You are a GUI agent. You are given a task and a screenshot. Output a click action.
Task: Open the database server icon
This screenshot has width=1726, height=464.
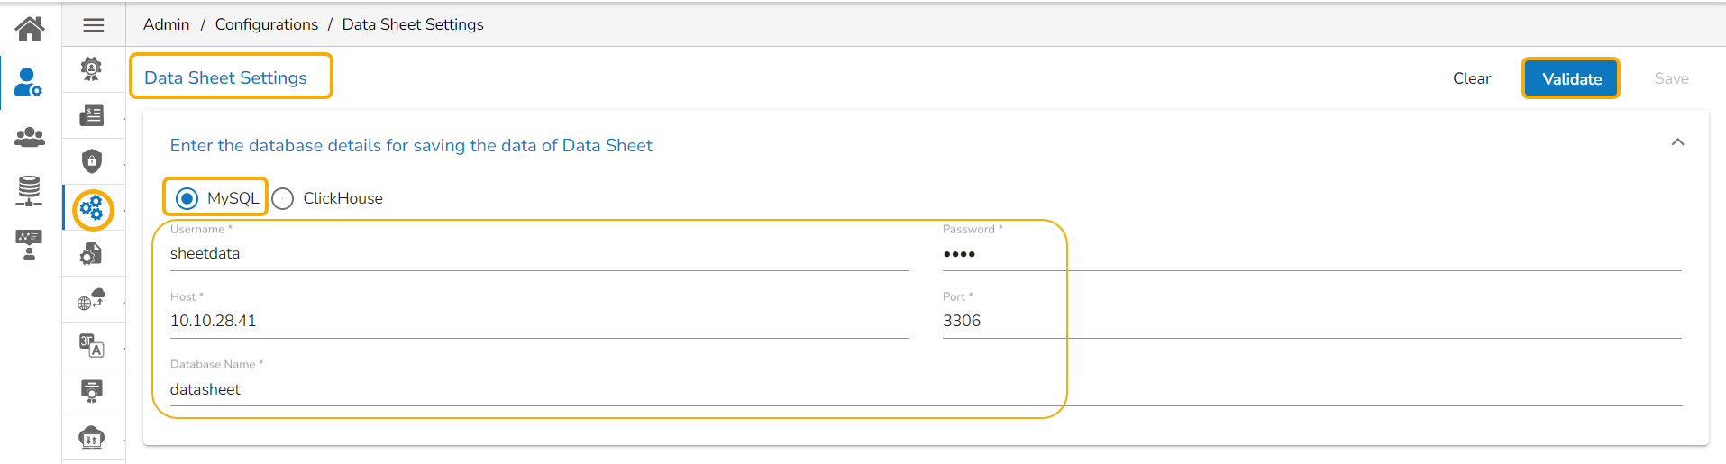pos(29,191)
